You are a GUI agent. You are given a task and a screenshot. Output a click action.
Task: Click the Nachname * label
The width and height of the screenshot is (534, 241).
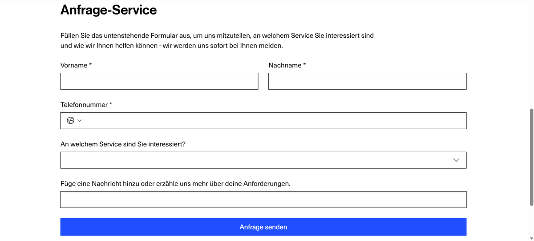[x=287, y=65]
